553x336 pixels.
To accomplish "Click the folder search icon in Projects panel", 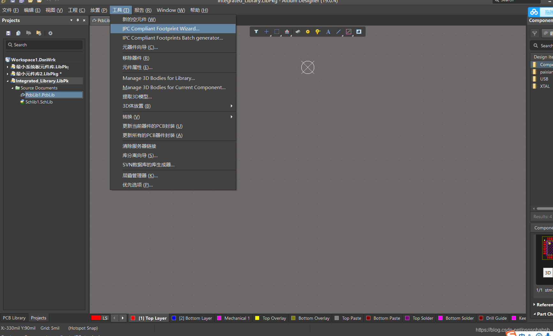I will tap(28, 33).
